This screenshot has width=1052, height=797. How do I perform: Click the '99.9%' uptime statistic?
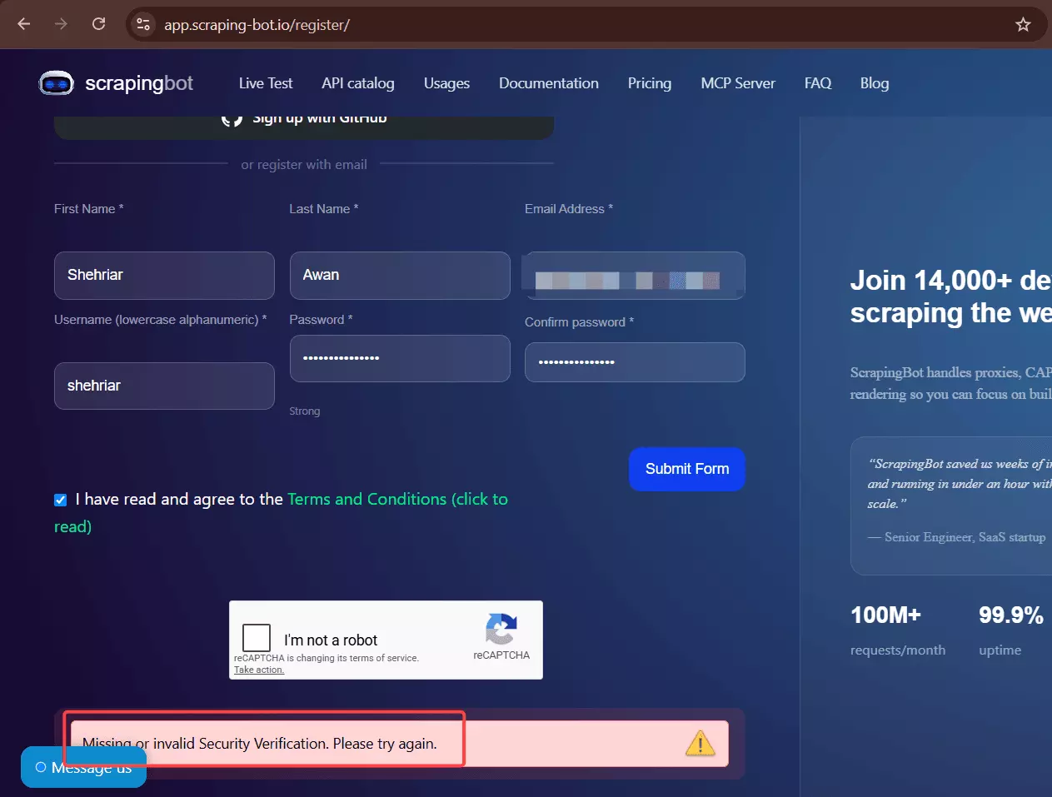1011,615
